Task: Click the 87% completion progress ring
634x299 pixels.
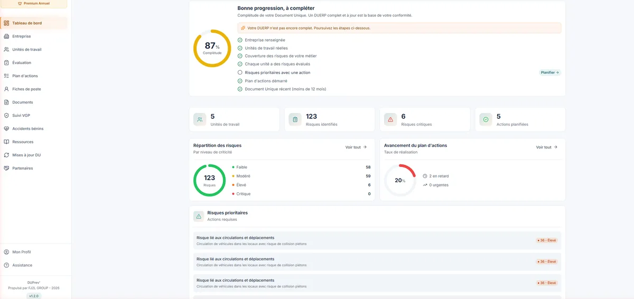Action: [x=212, y=48]
